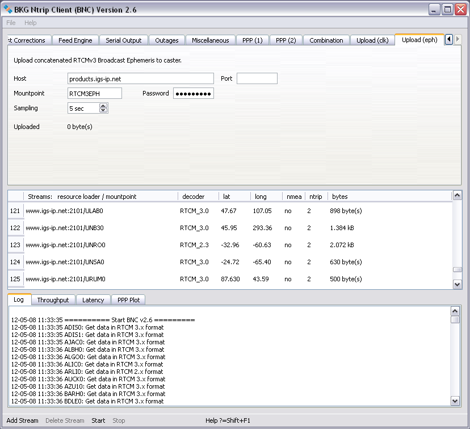Screen dimensions: 470x429
Task: Click the Password field
Action: tap(193, 93)
